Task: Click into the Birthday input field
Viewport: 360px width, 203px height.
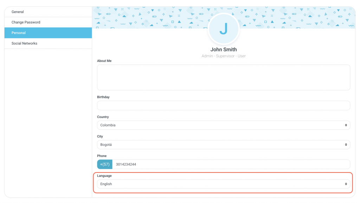Action: click(x=224, y=106)
